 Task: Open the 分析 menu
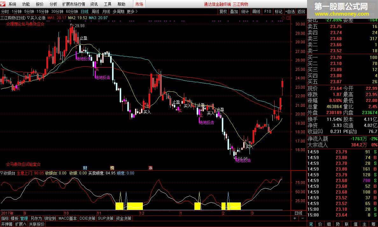(x=53, y=4)
